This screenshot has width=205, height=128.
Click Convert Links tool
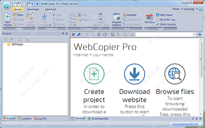click(132, 20)
